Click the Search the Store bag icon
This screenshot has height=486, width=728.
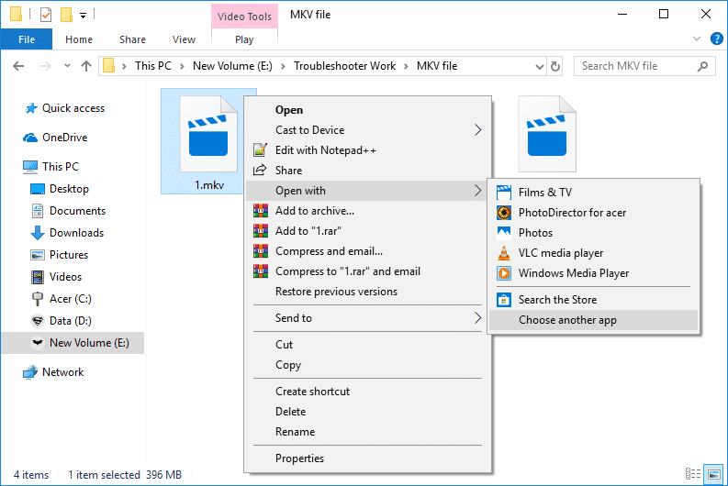pos(503,300)
